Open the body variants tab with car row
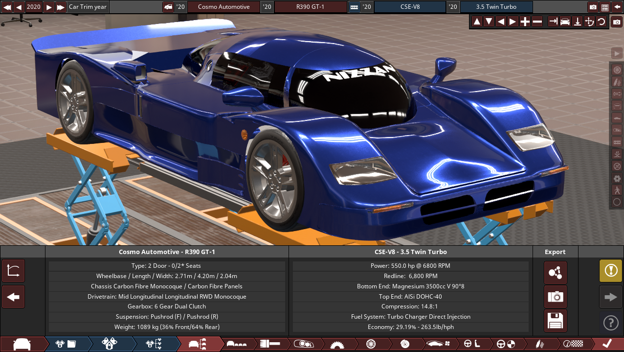The width and height of the screenshot is (624, 352). (x=237, y=344)
